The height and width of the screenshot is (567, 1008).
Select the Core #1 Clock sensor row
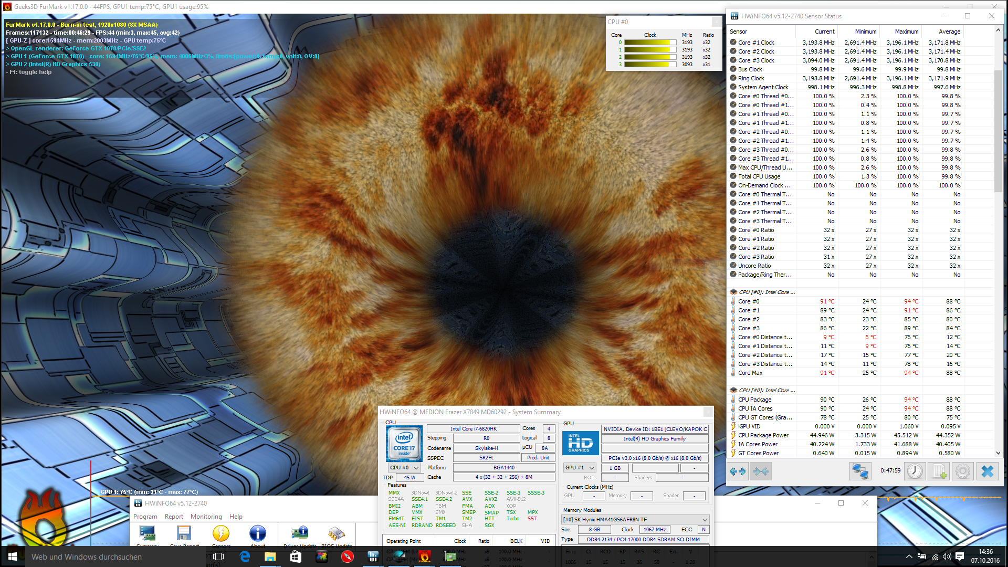tap(845, 43)
